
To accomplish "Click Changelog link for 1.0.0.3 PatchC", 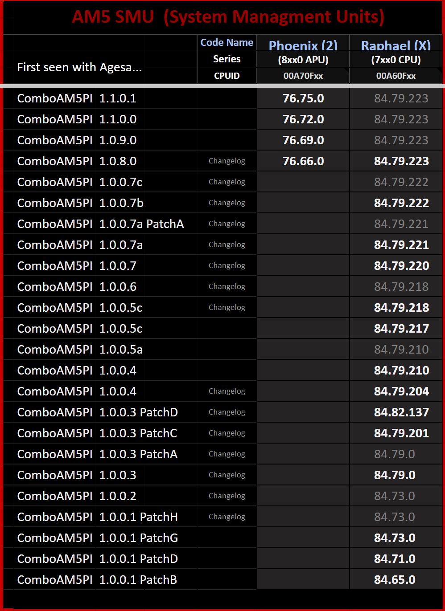I will 227,433.
